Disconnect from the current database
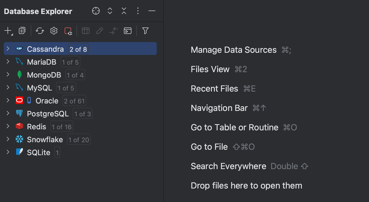 point(68,30)
